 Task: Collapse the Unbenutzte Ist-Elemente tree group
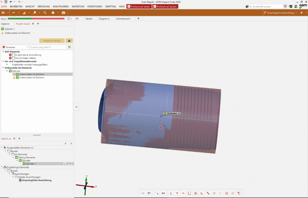[x=3, y=68]
